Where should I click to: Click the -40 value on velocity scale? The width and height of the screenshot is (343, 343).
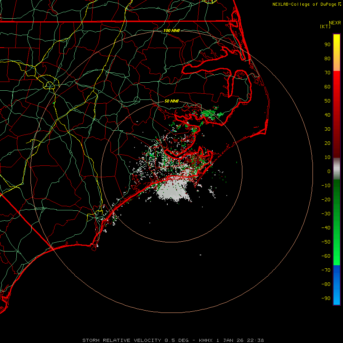pos(326,228)
